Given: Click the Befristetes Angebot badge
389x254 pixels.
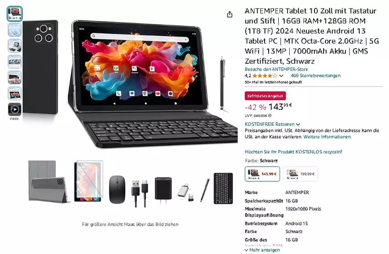Looking at the screenshot, I should [x=265, y=96].
